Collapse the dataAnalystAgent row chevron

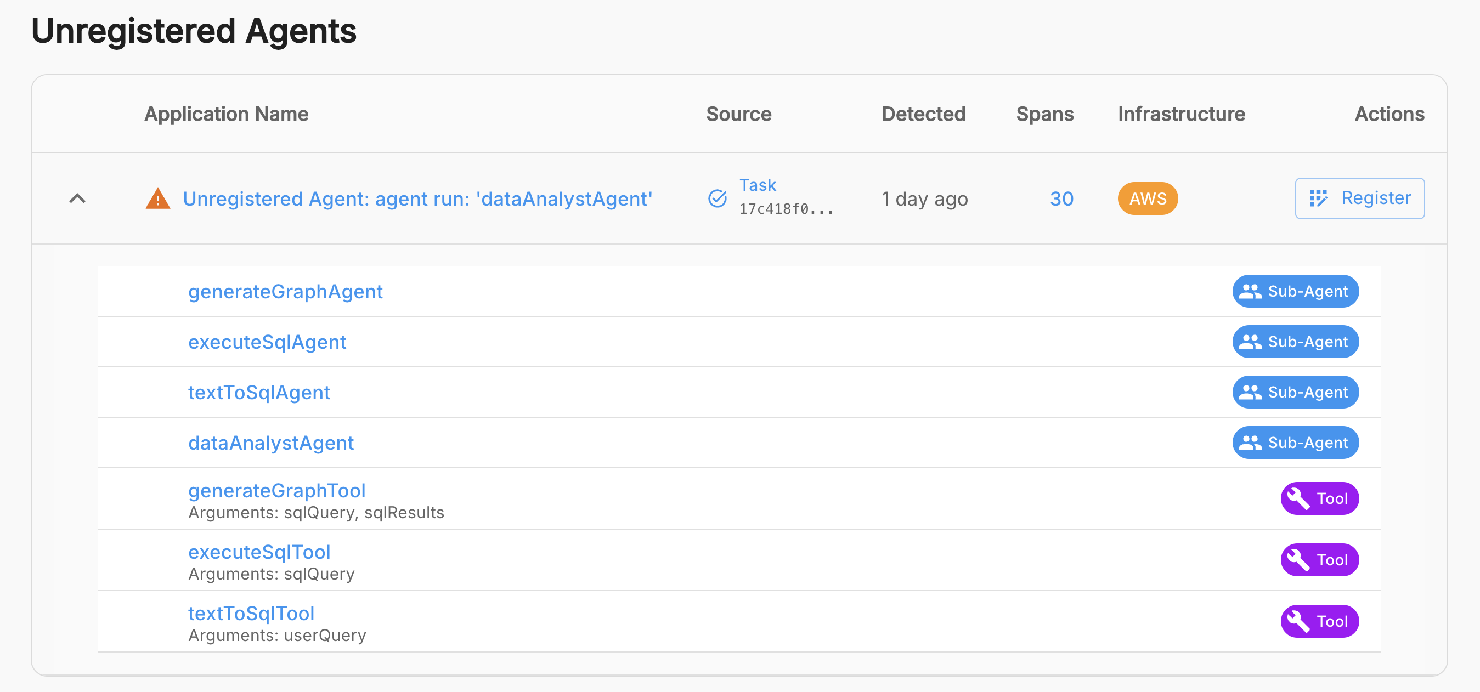(77, 198)
